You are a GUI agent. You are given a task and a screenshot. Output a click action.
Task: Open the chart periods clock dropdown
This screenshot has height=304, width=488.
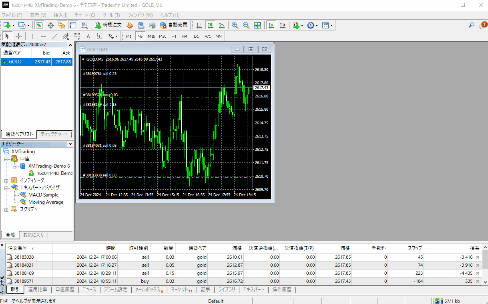pyautogui.click(x=312, y=25)
